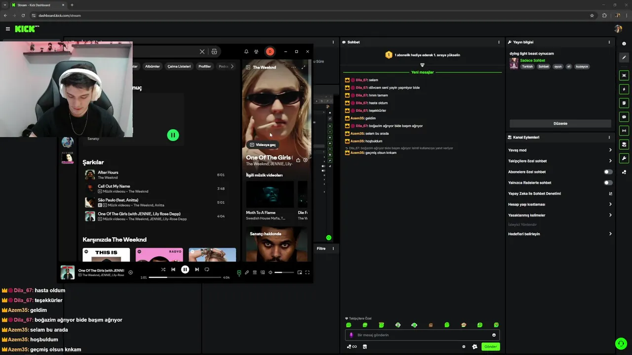
Task: Enter Spotify fullscreen mode
Action: point(307,272)
